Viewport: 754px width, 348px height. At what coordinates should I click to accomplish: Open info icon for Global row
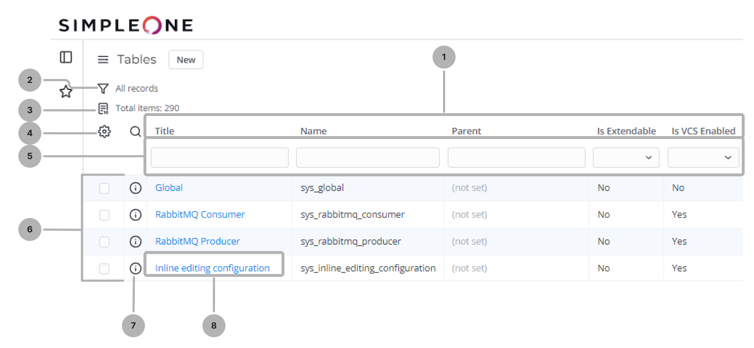tap(136, 188)
